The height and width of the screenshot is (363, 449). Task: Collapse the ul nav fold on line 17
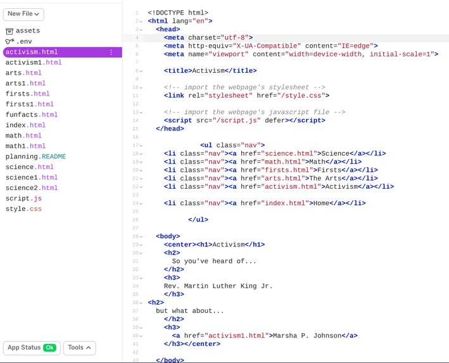(141, 146)
